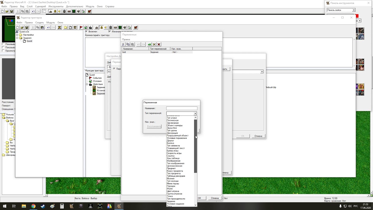Open Создать menu in Trigger Editor
This screenshot has height=210, width=373.
40,22
